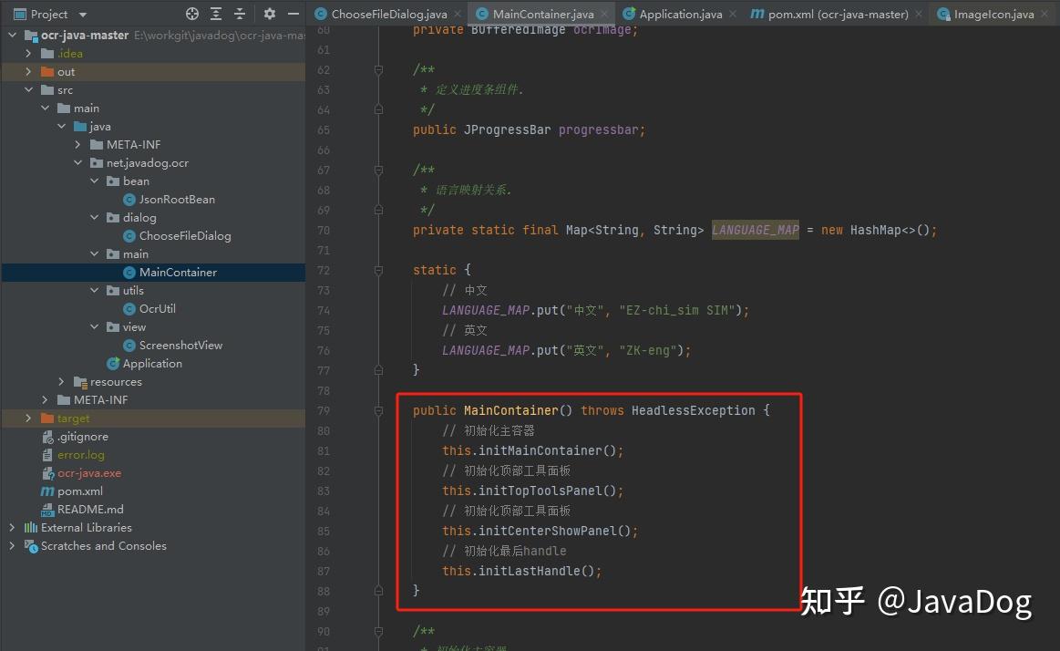Collapse the utils package
The height and width of the screenshot is (651, 1060).
[95, 290]
